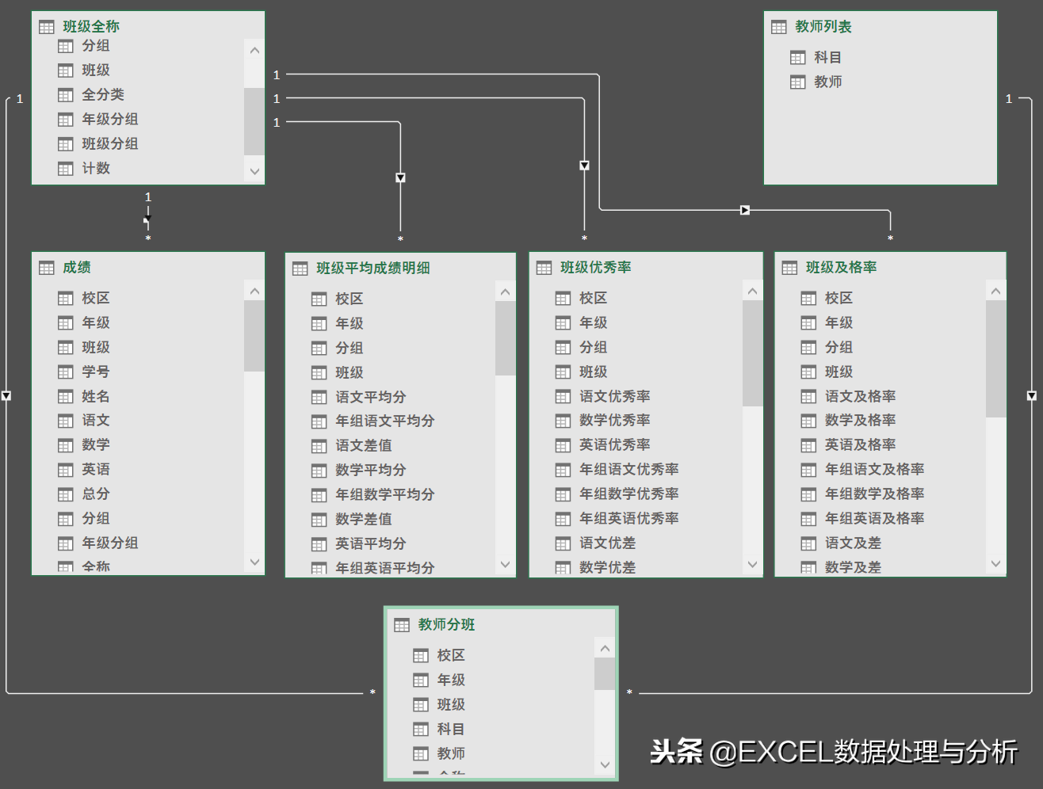Click scroll-up arrow of 成绩 table
The width and height of the screenshot is (1043, 789).
coord(254,292)
